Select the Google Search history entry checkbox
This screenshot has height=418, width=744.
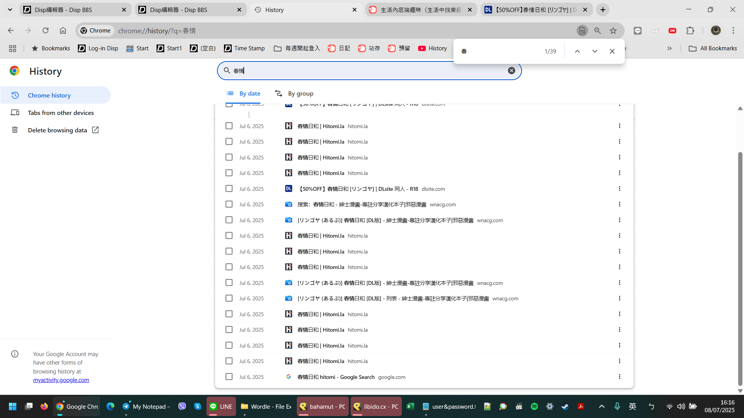[229, 377]
